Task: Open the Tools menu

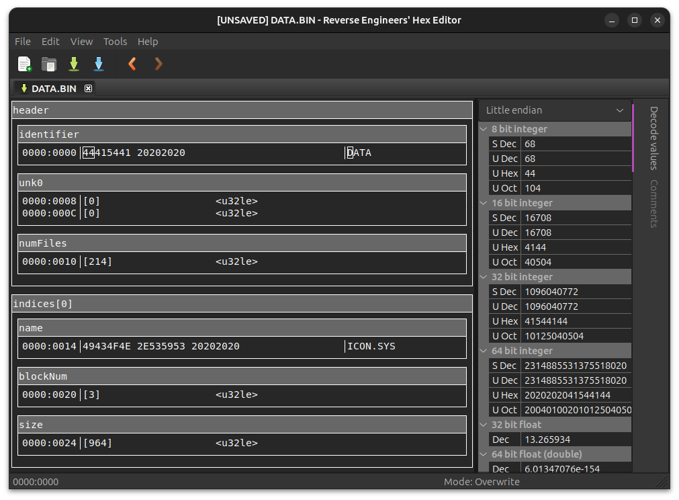Action: [115, 42]
